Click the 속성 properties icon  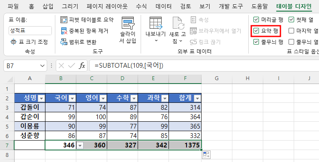coord(193,20)
